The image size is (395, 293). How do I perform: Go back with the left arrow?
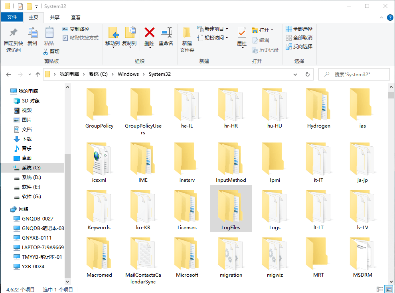click(x=8, y=75)
